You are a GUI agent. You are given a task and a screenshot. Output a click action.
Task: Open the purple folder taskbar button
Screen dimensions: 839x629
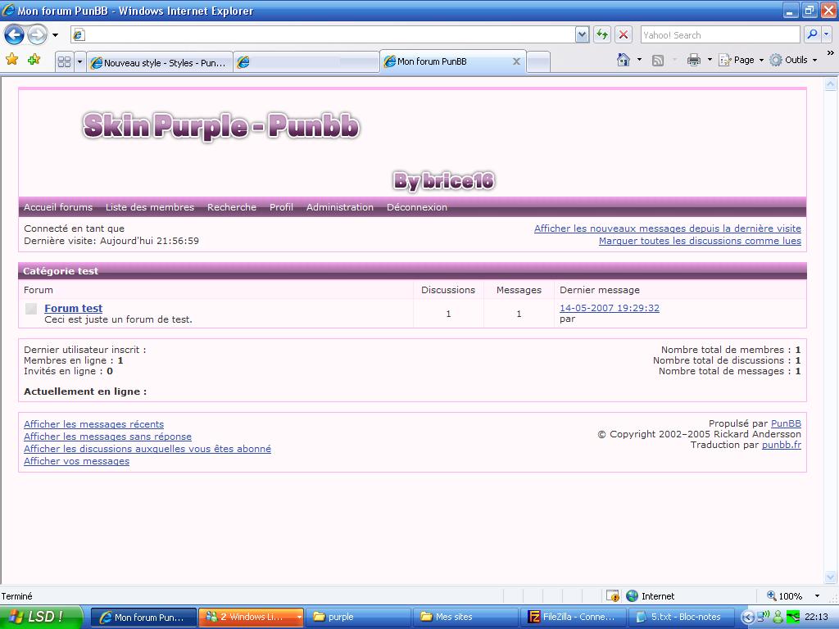click(x=359, y=618)
